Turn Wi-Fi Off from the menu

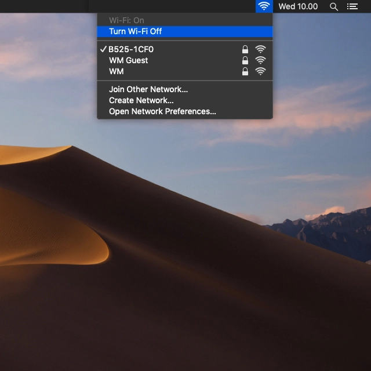coord(135,31)
